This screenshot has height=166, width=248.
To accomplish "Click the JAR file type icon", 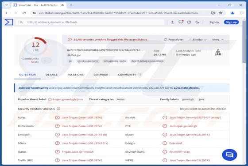I will [218, 53].
